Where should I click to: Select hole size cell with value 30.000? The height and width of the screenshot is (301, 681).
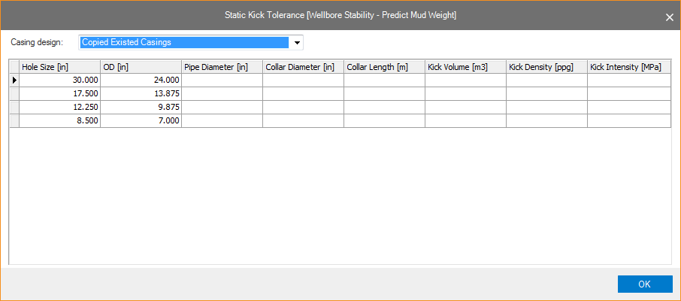tap(59, 80)
